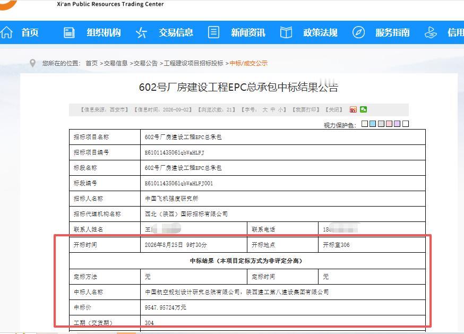Click the 信用 hand icon in navbar
Viewport: 464px width, 334px height.
[x=431, y=32]
